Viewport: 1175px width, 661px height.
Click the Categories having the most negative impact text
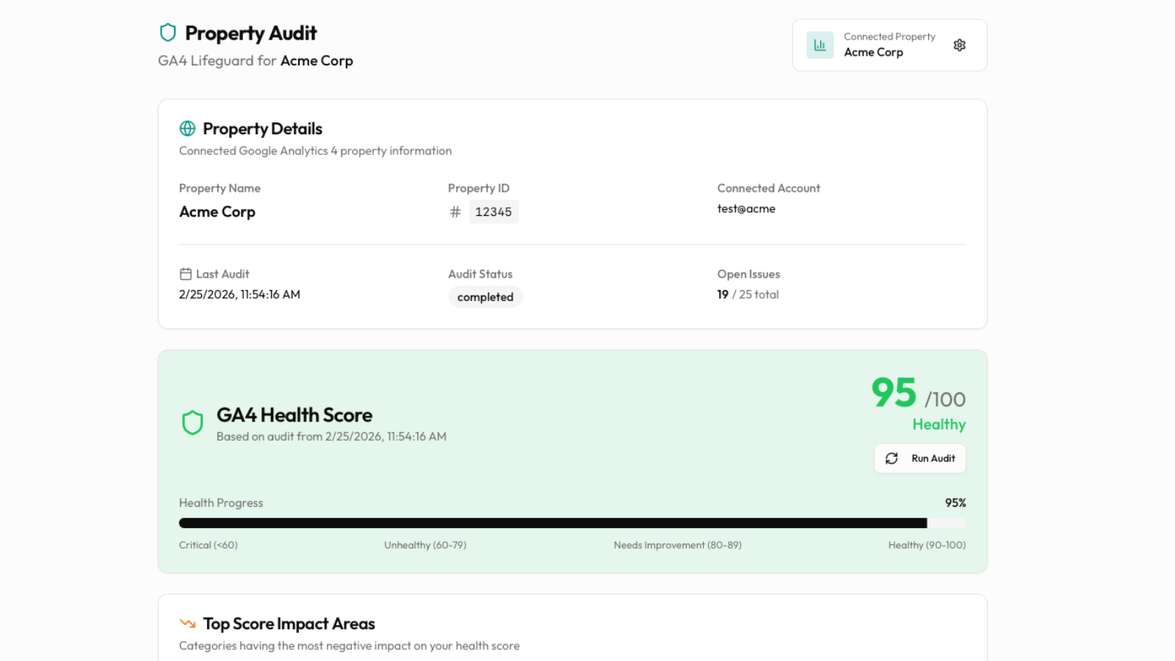[350, 646]
